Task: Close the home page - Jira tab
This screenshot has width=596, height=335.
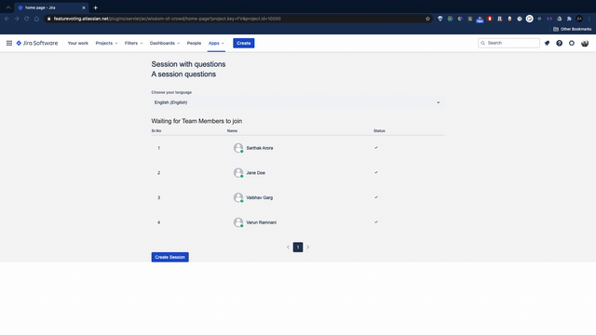Action: pyautogui.click(x=84, y=7)
